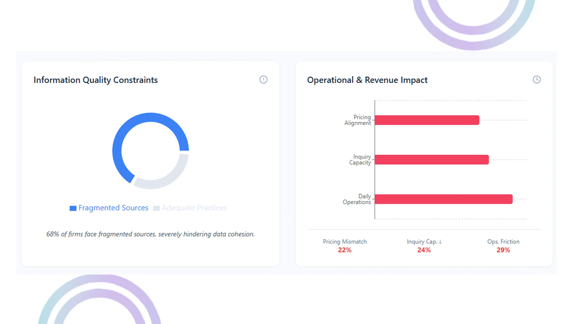Click the Daily Operations axis label
573x324 pixels.
click(x=357, y=199)
